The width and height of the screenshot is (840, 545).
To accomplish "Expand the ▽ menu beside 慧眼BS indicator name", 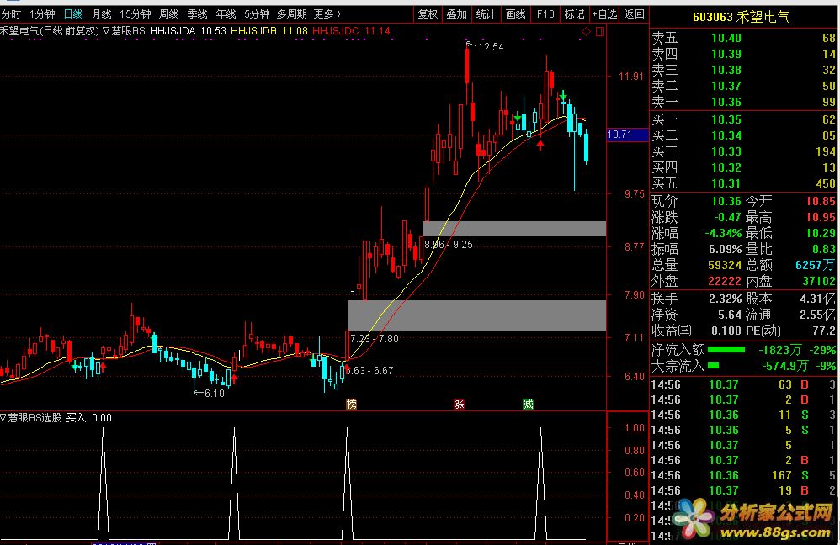I will [106, 31].
